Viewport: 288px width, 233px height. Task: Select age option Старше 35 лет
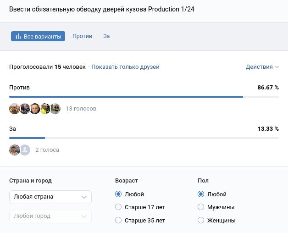click(x=119, y=221)
